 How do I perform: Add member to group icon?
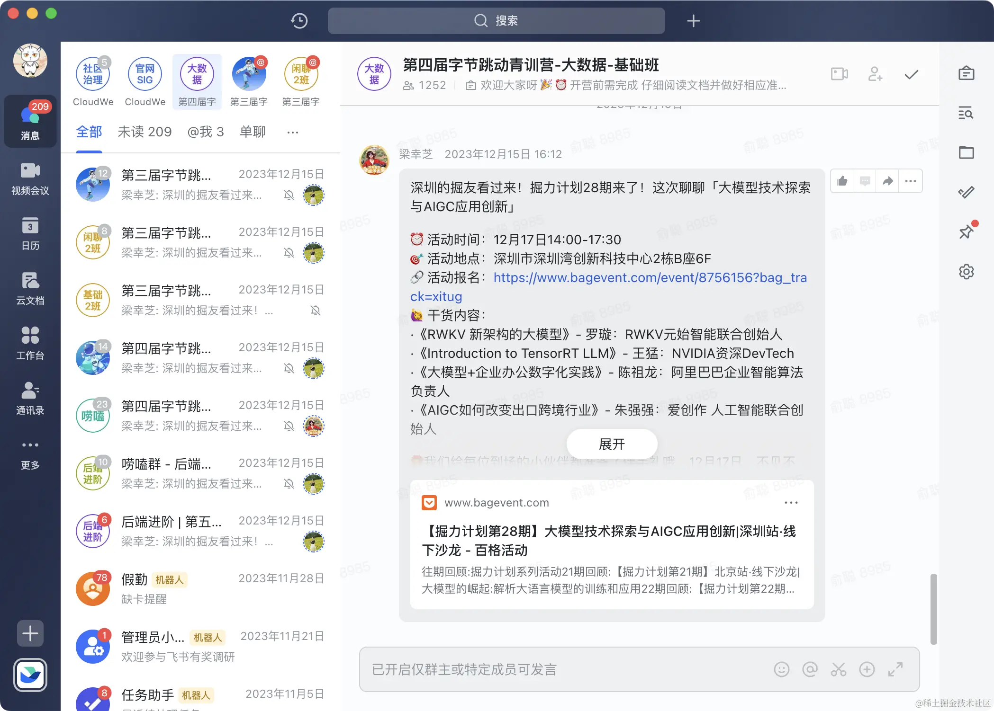(875, 74)
